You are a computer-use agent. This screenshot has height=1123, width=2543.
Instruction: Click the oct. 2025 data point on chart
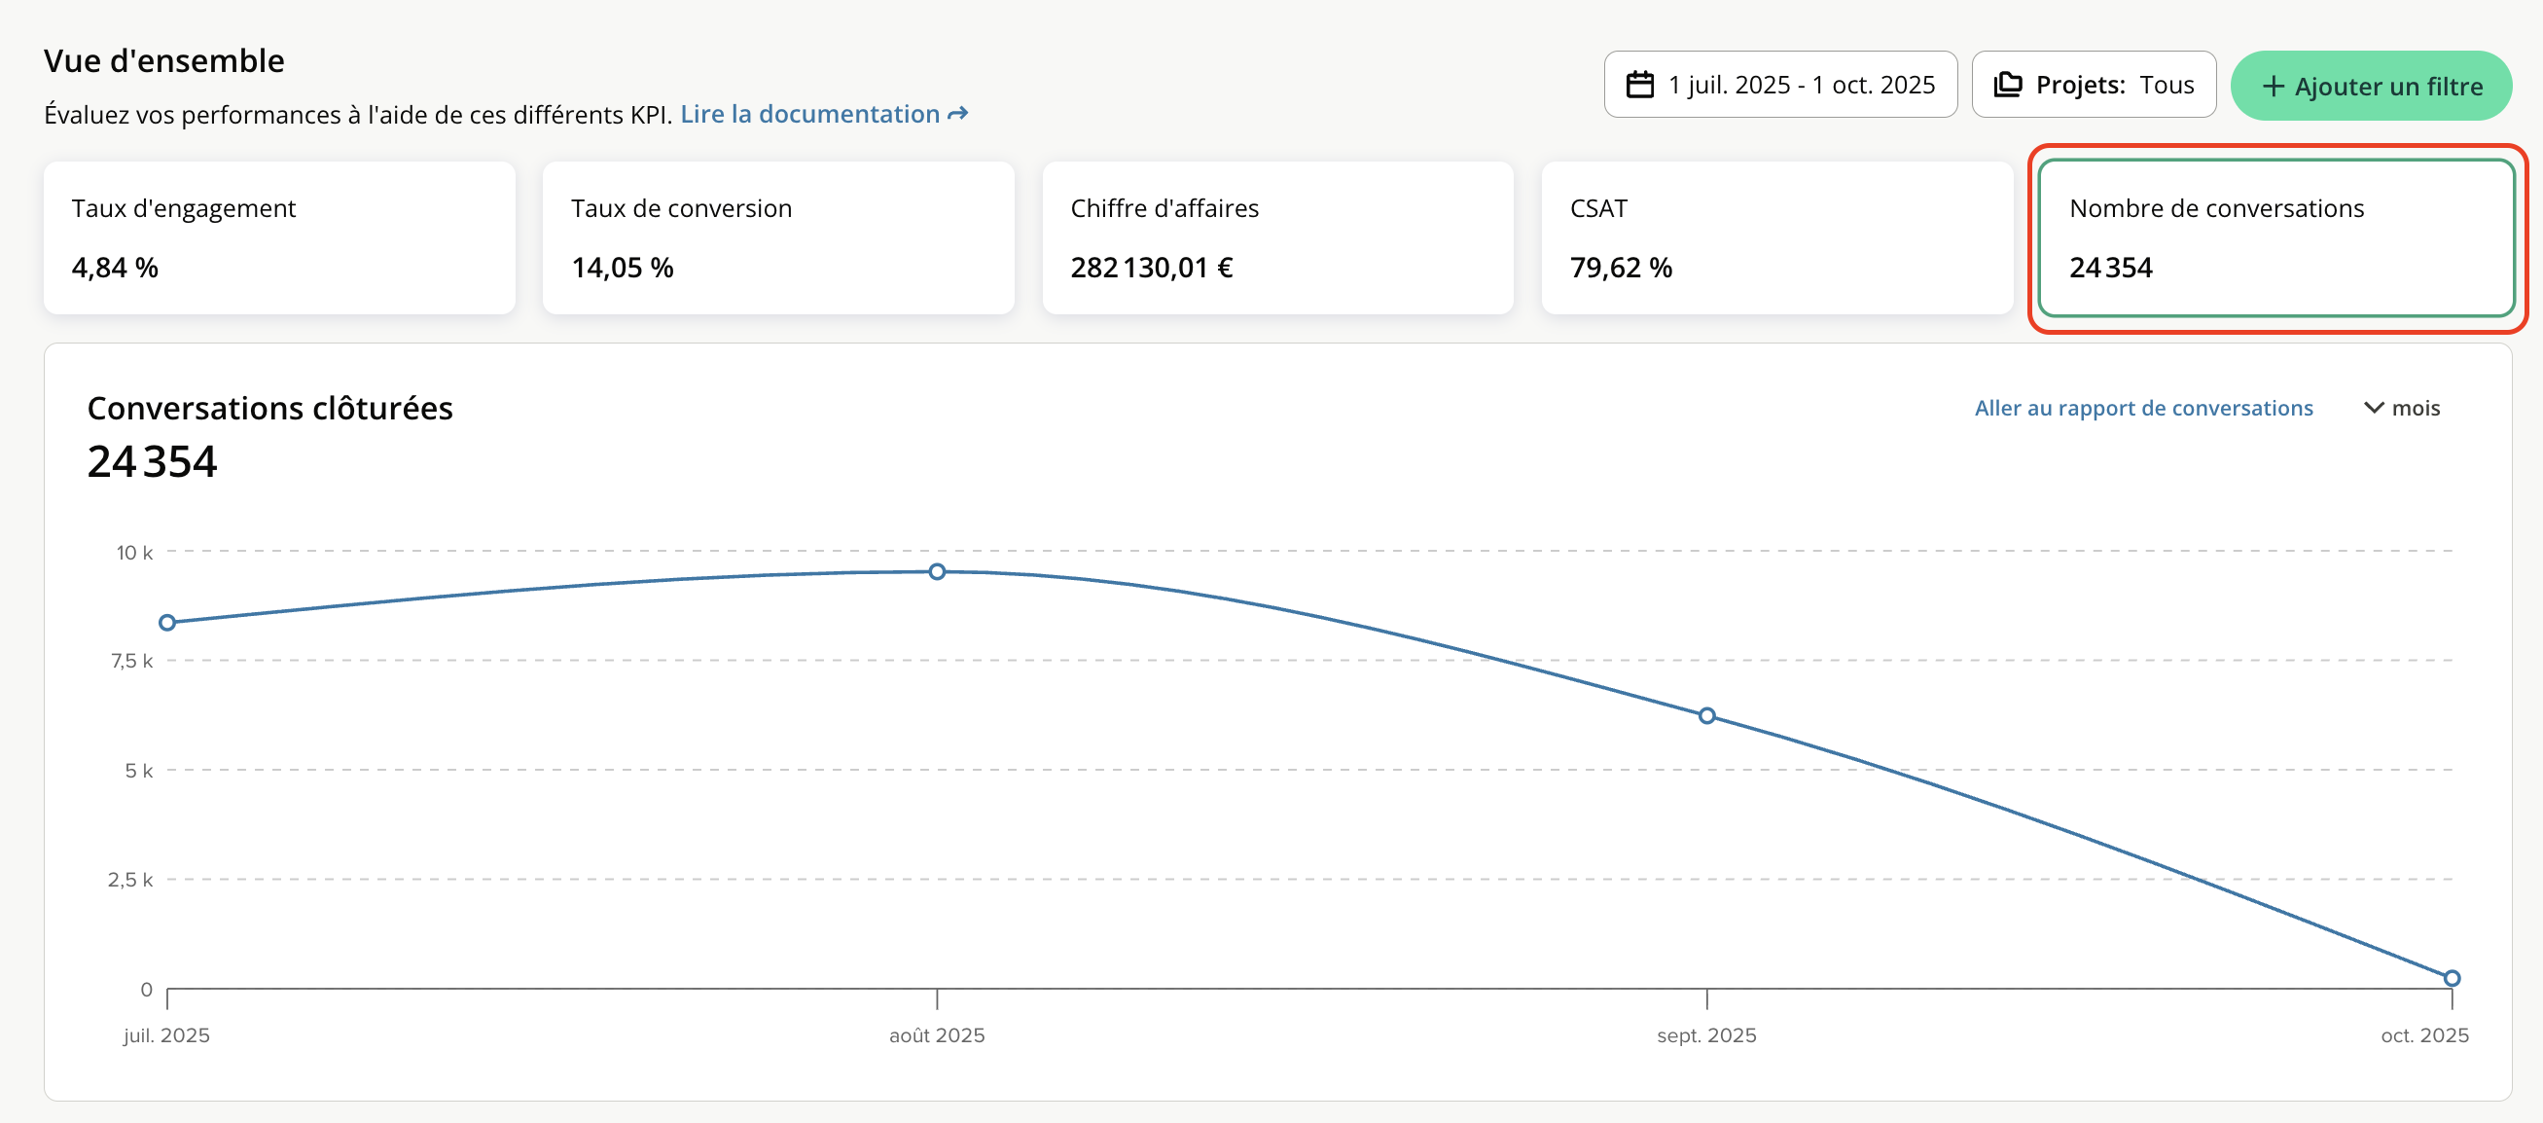coord(2452,978)
